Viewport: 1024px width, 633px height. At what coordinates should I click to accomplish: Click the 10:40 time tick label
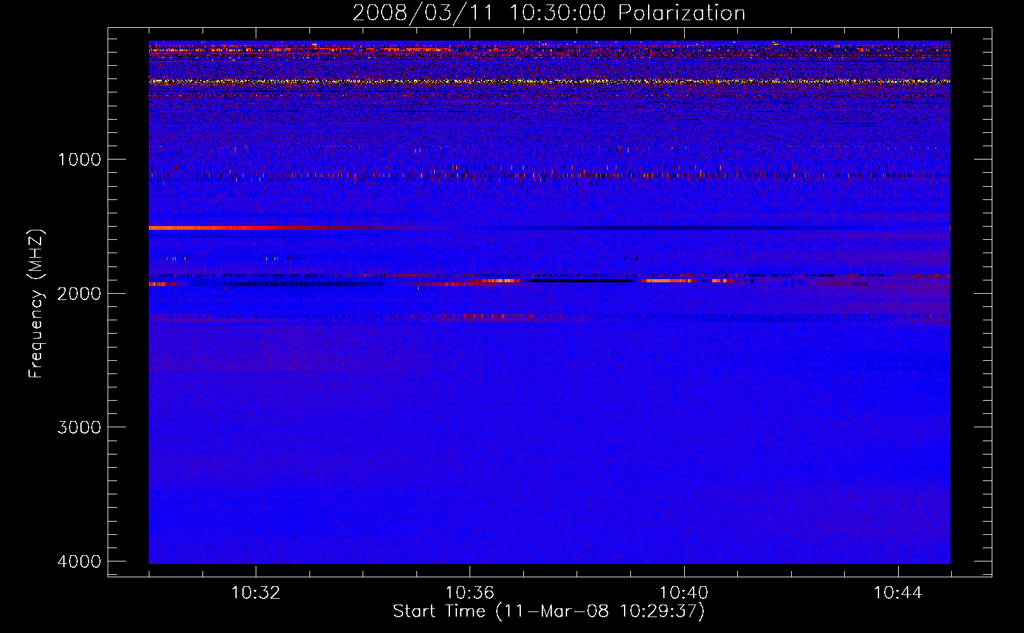[x=684, y=593]
